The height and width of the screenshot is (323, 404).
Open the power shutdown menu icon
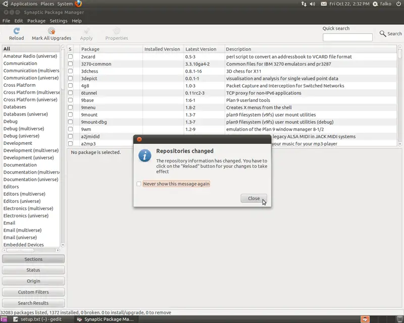point(398,4)
